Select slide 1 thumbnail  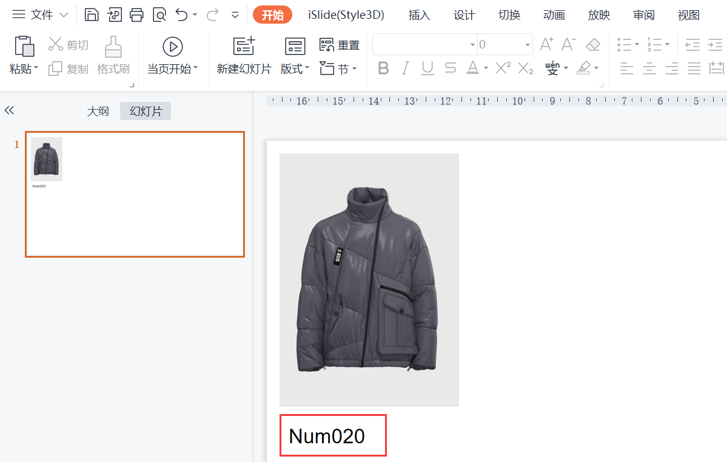135,194
